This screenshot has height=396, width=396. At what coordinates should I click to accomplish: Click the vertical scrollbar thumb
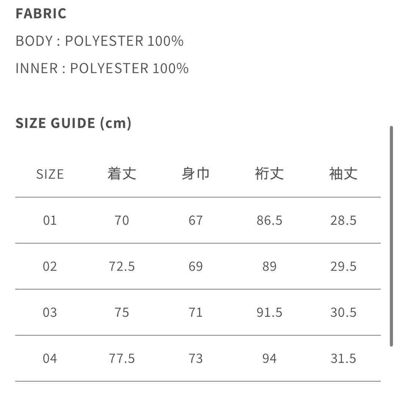[x=391, y=236]
